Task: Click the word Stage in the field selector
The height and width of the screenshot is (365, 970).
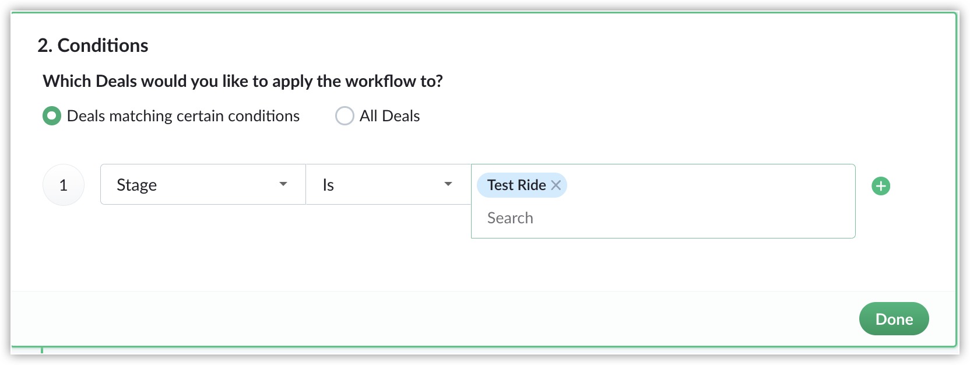Action: click(136, 185)
